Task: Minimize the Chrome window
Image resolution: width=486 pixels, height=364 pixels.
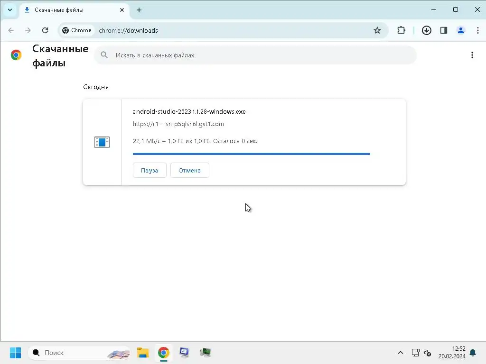Action: pos(434,9)
